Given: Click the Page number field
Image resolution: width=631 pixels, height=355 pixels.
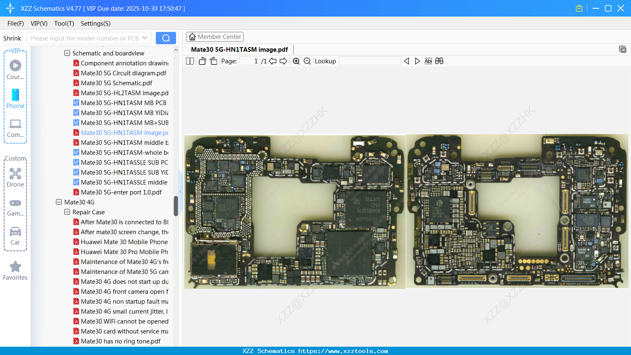Looking at the screenshot, I should pos(249,61).
